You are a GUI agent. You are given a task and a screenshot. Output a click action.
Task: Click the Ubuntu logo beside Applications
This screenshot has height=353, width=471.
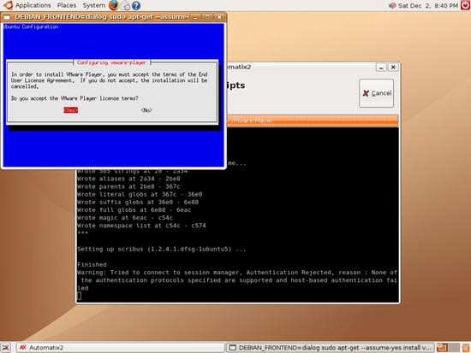tap(8, 5)
